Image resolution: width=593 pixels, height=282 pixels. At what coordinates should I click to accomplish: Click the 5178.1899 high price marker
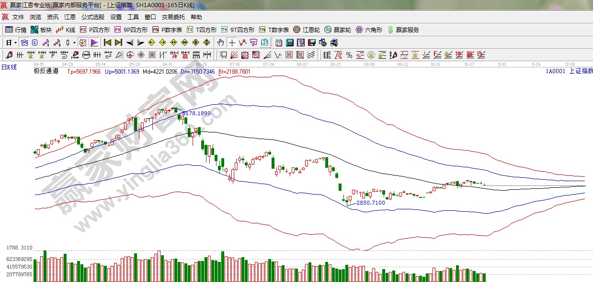pos(196,113)
